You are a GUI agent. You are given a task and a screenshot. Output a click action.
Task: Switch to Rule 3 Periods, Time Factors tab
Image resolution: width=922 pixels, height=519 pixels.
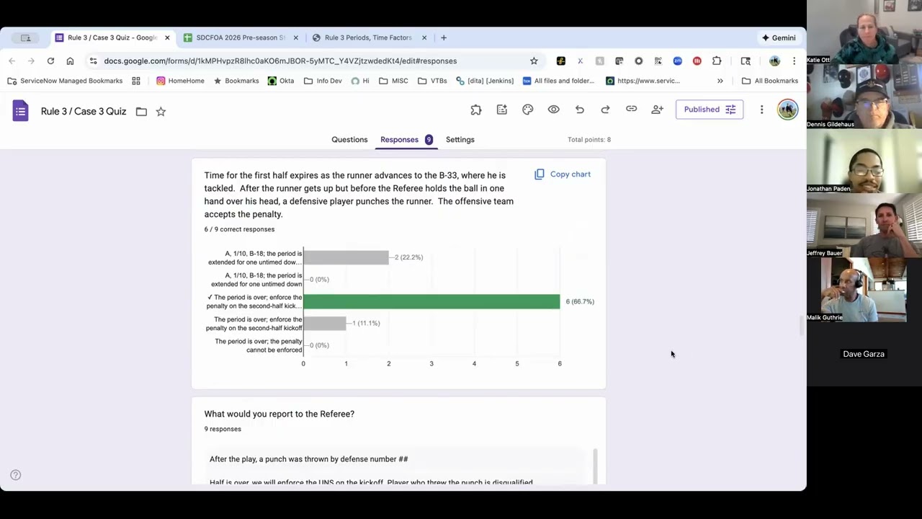[369, 37]
